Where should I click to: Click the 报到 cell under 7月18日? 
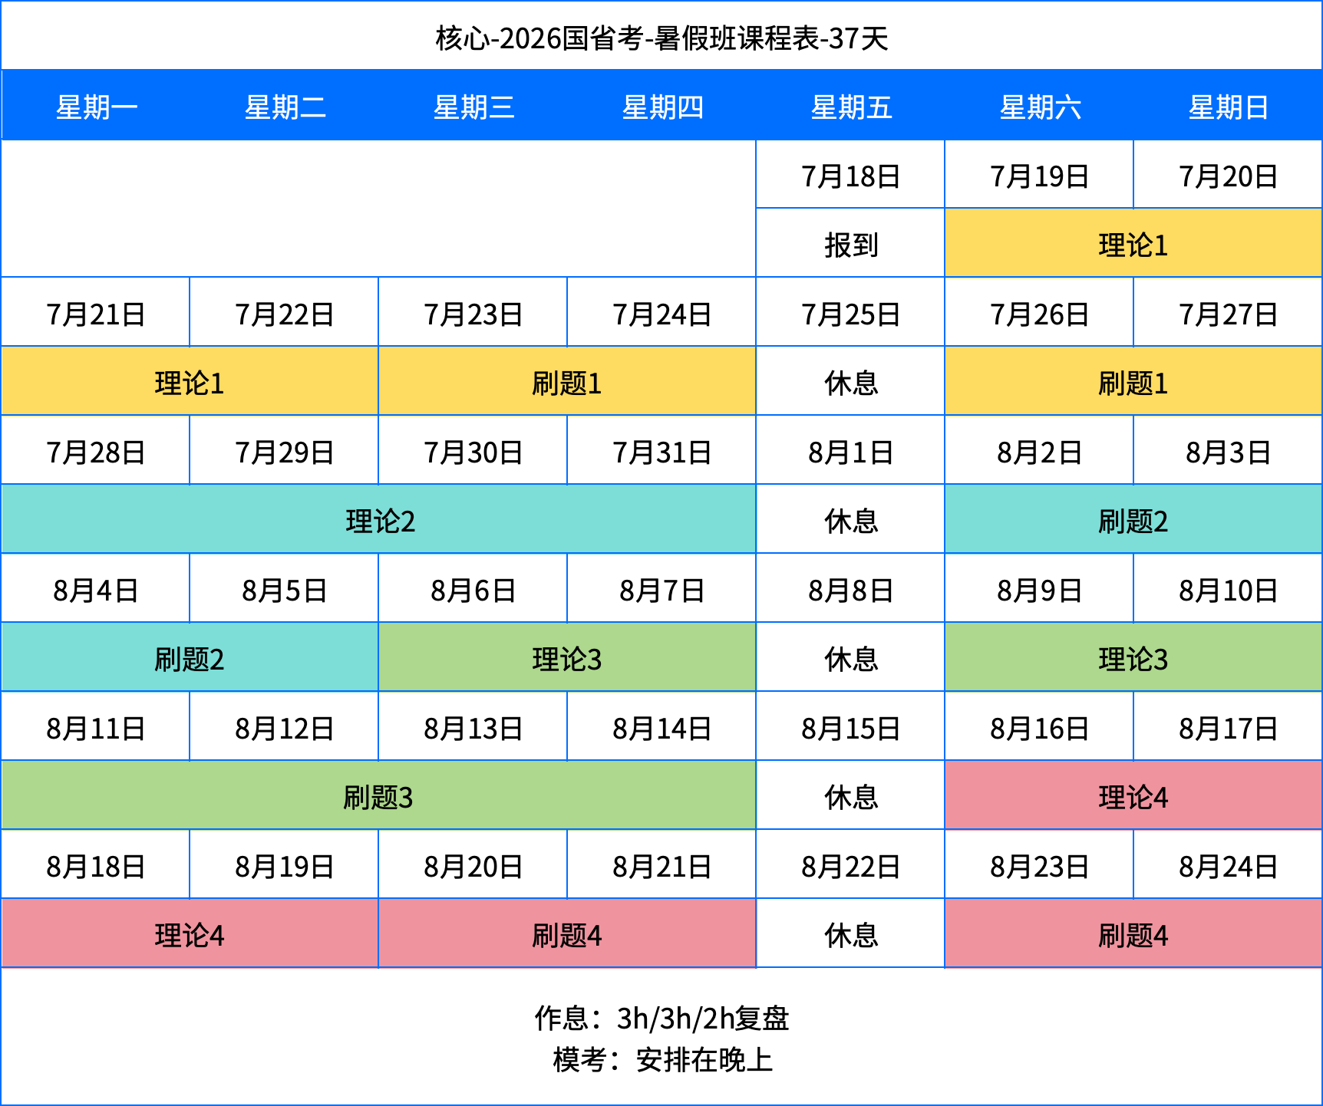click(850, 242)
